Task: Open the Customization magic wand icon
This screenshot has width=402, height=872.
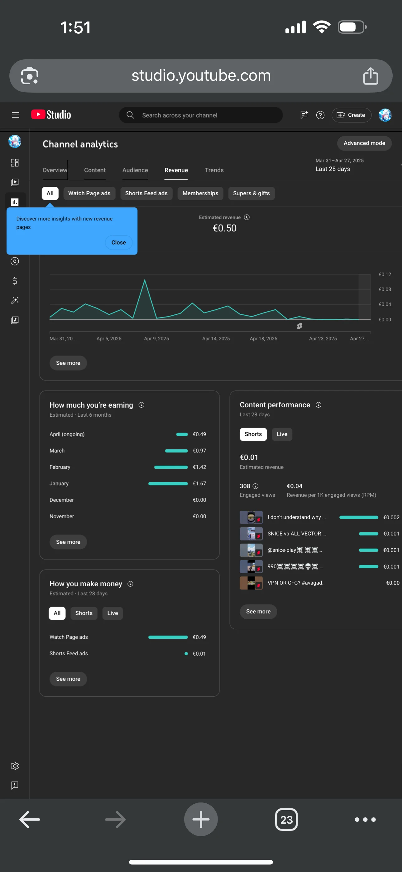Action: click(15, 301)
